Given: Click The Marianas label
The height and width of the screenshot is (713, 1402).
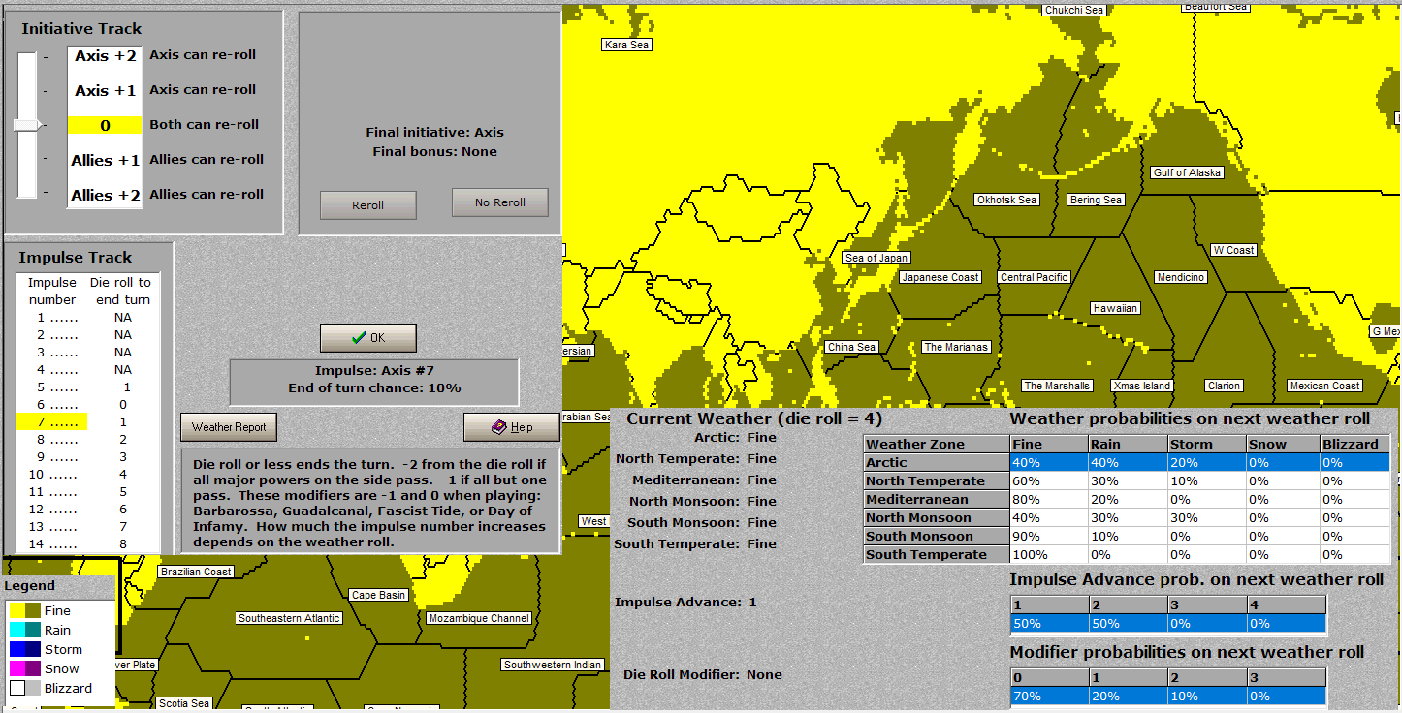Looking at the screenshot, I should coord(956,347).
